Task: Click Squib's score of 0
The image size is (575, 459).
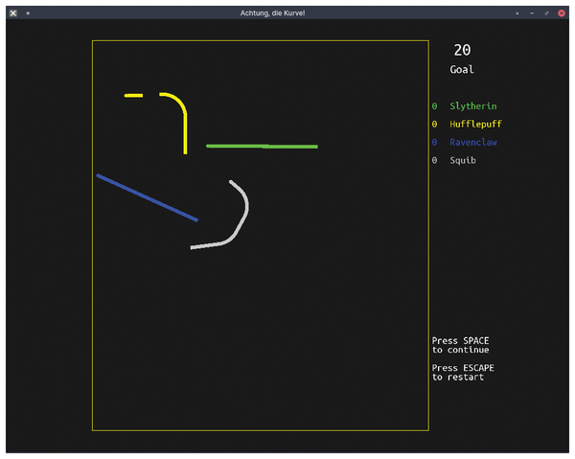Action: pos(434,160)
